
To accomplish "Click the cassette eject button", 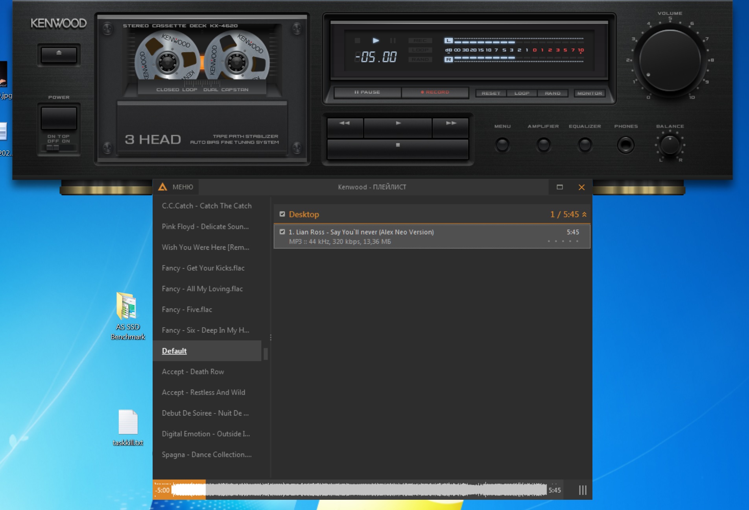I will pos(59,54).
